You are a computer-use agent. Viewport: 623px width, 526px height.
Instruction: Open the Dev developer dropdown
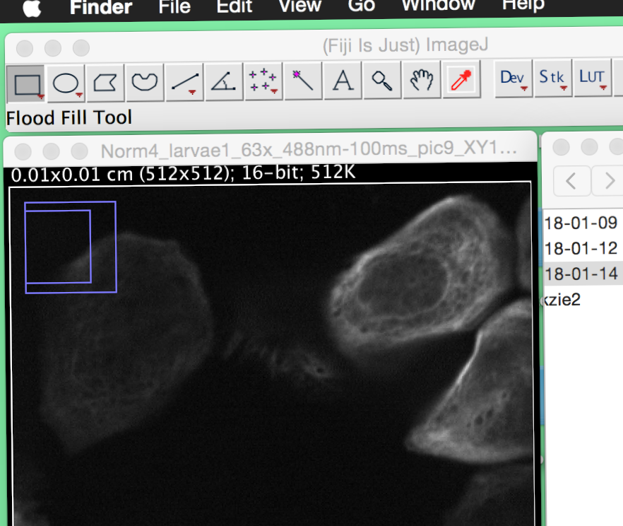(x=514, y=79)
